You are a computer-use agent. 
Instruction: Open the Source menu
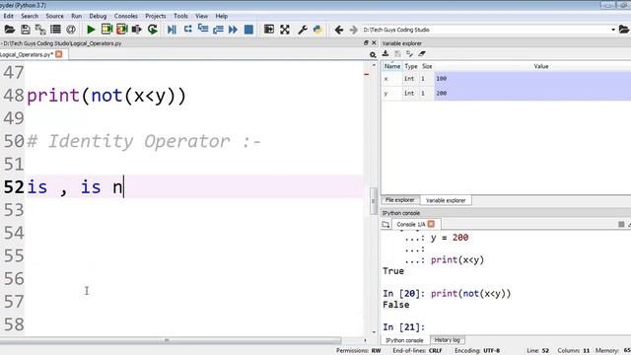pyautogui.click(x=55, y=16)
